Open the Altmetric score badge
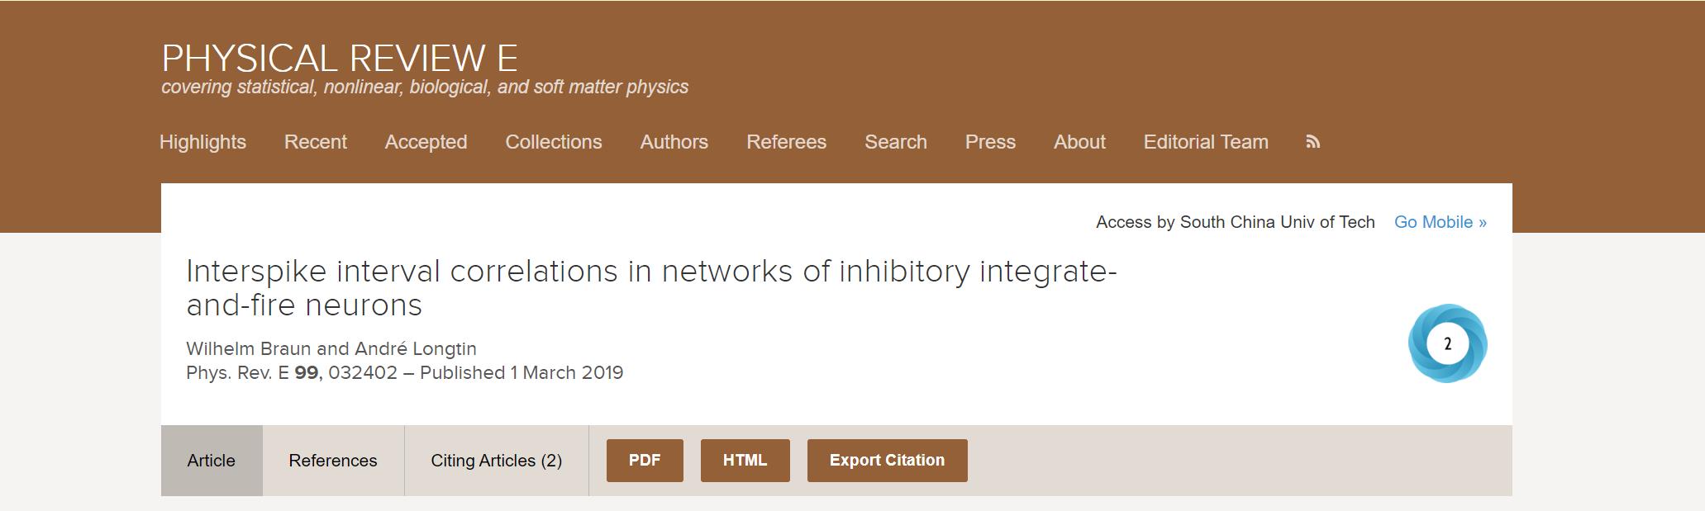Screen dimensions: 1705x511 [x=1447, y=343]
